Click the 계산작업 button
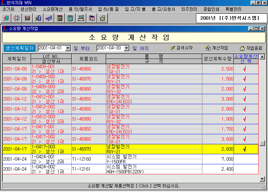268x192 pixels. click(x=216, y=48)
